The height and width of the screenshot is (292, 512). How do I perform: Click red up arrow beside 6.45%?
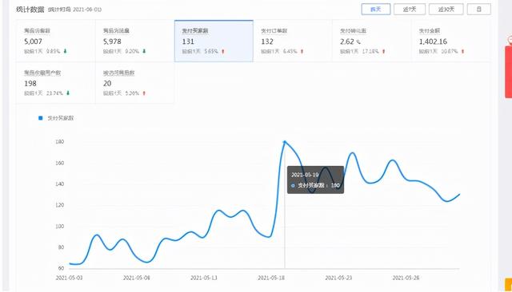point(302,51)
